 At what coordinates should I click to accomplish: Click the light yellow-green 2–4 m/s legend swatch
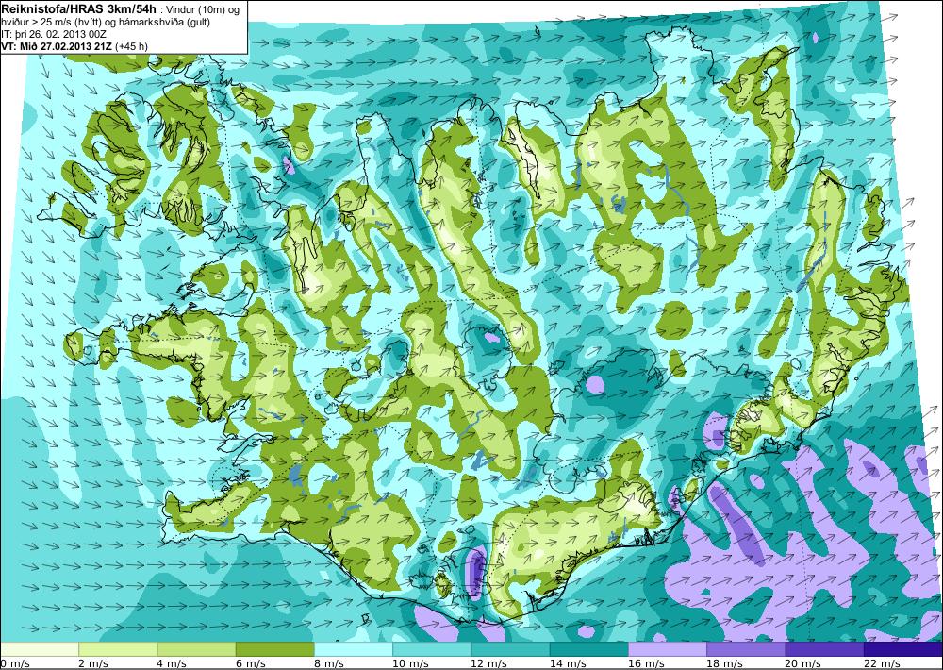118,649
